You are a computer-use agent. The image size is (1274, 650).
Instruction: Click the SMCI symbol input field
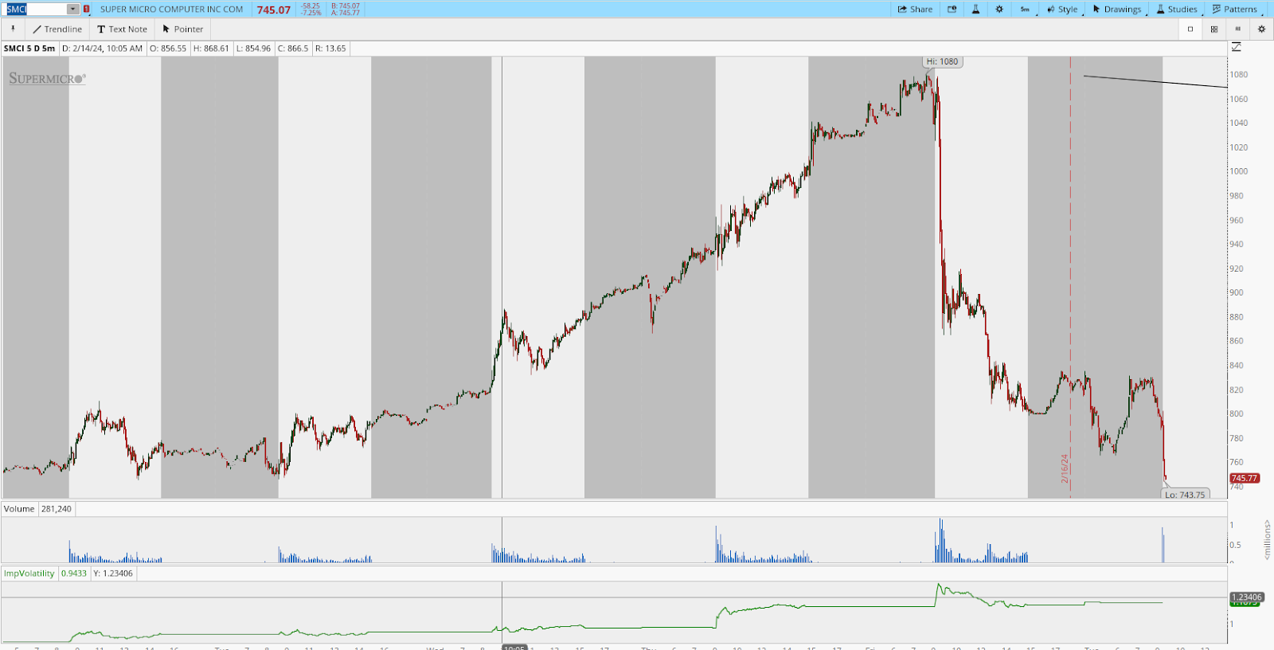(36, 9)
